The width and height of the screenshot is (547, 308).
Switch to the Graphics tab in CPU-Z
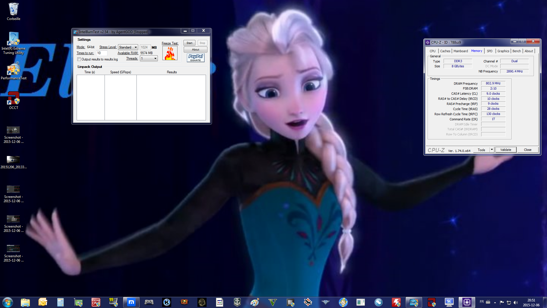(x=503, y=51)
